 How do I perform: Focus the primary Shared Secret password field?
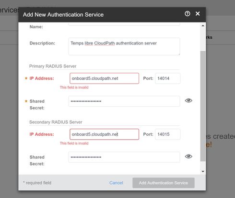(x=124, y=101)
